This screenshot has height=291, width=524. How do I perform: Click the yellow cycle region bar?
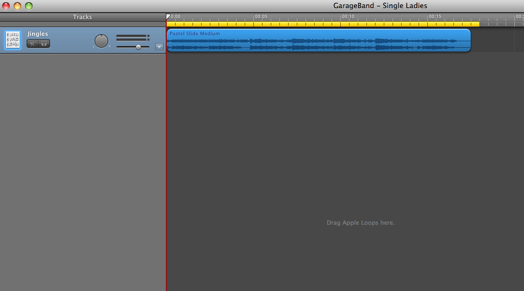323,24
